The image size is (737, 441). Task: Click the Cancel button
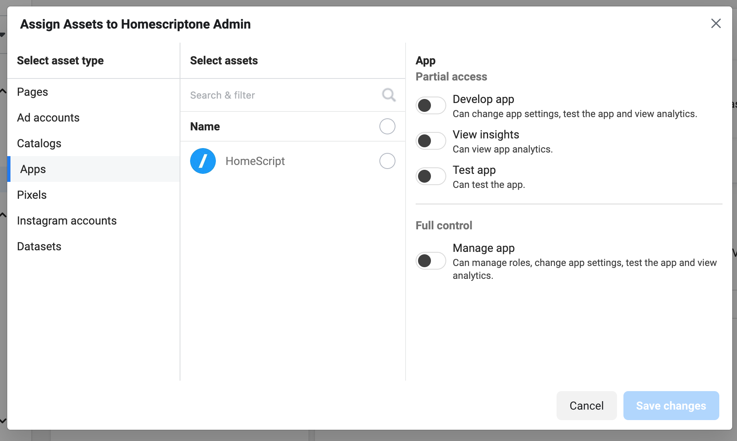pos(586,406)
